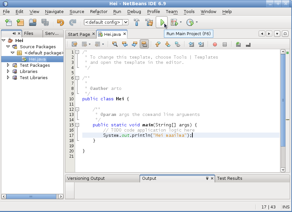Stop macro recording with the square icon
292x212 pixels.
225,44
